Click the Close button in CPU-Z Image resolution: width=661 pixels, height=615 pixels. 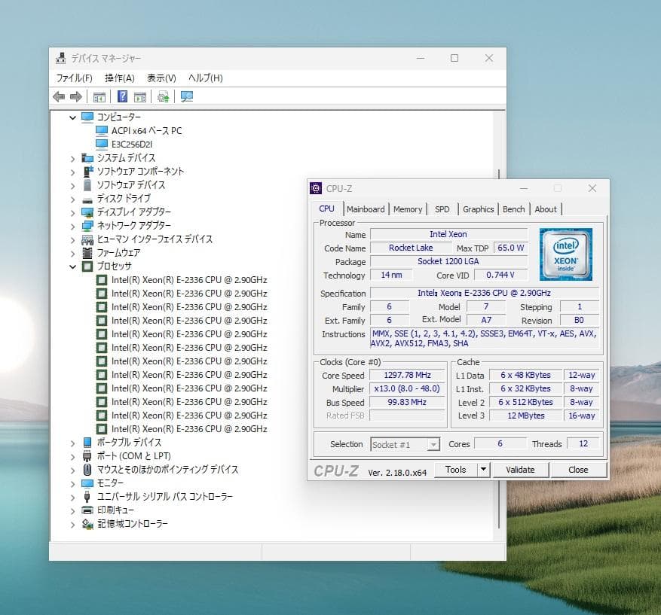click(x=578, y=470)
